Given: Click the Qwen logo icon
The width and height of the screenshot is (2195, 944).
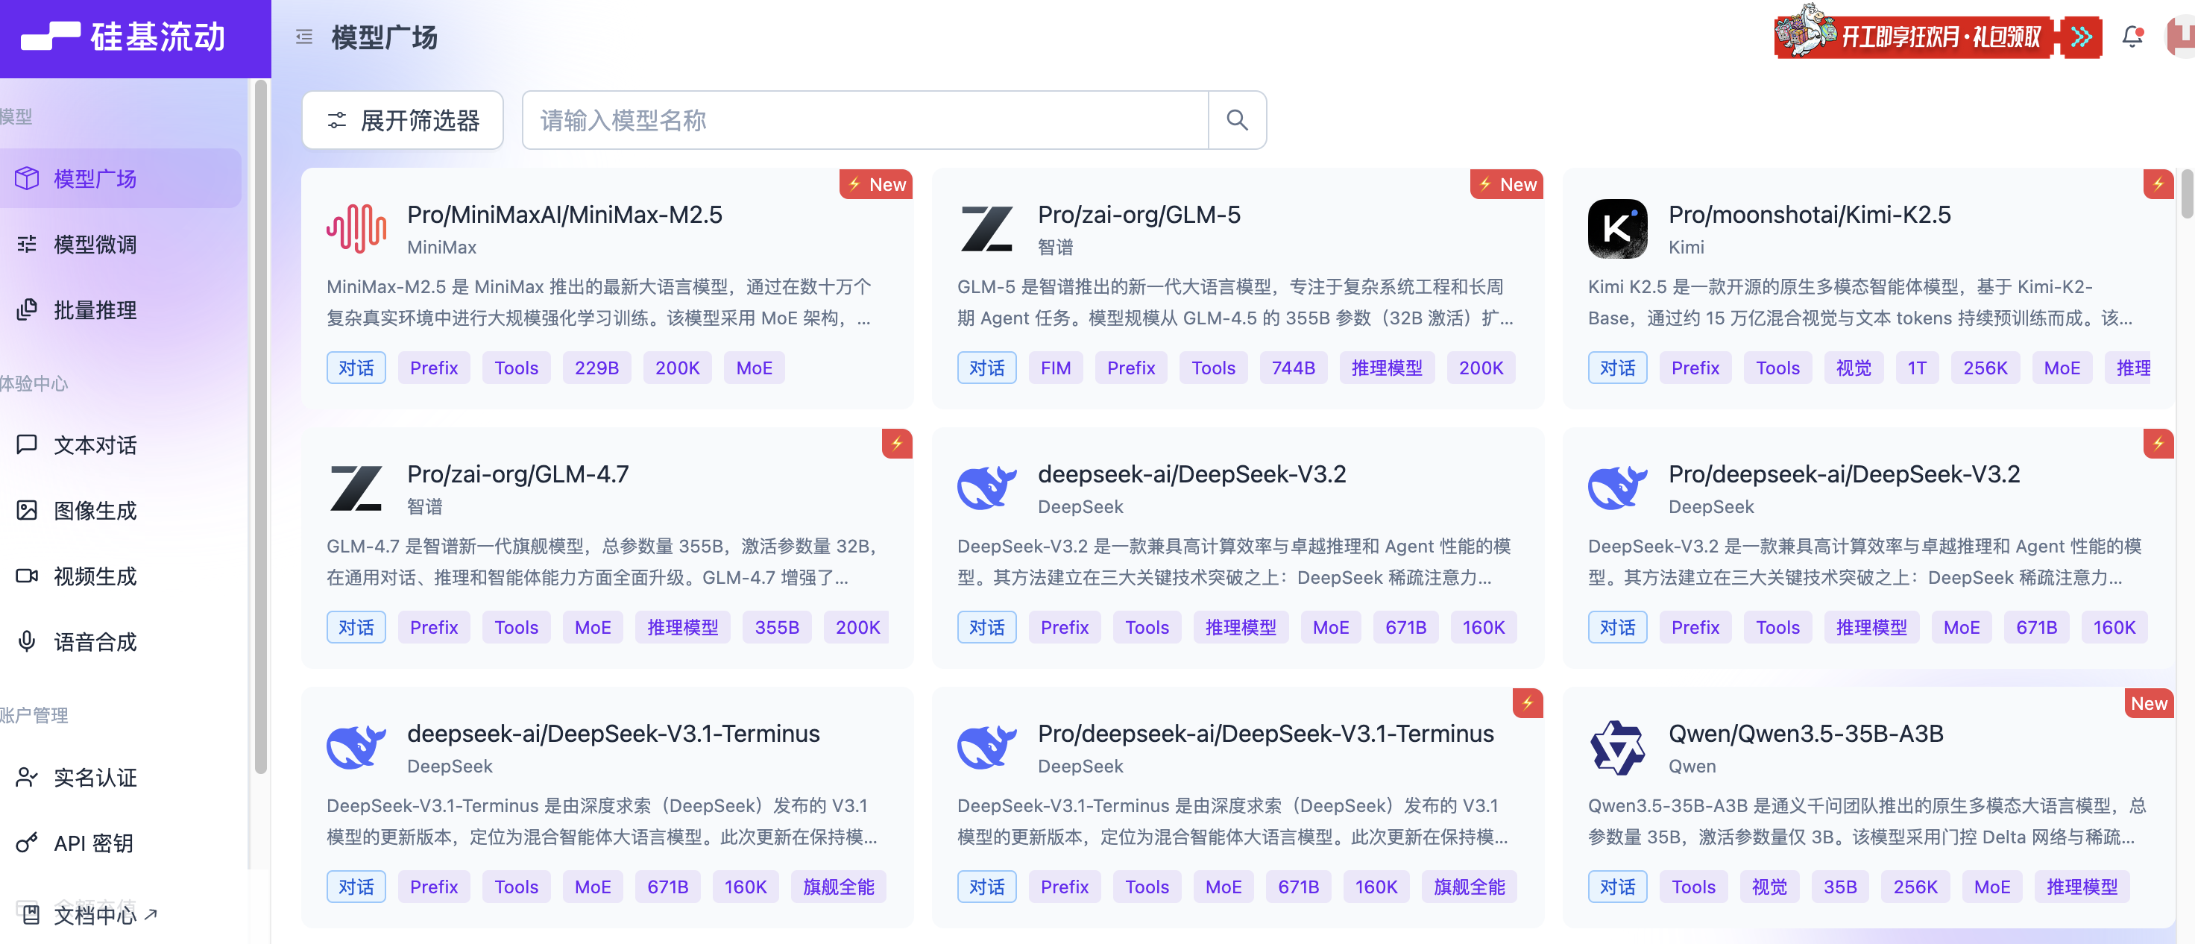Looking at the screenshot, I should [1616, 747].
